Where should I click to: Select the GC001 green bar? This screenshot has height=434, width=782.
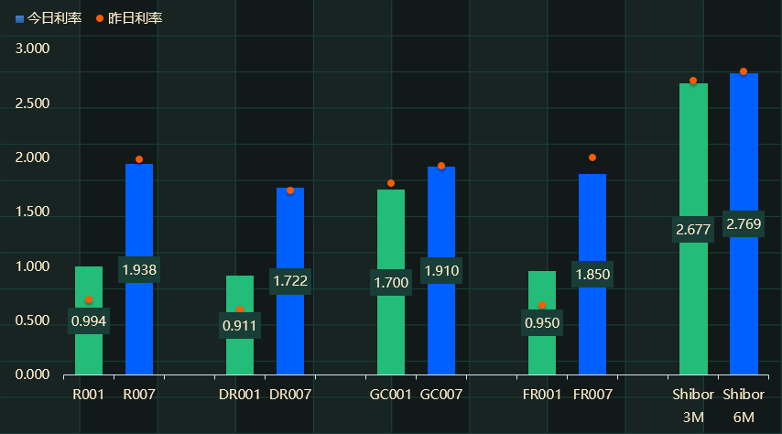coord(391,282)
